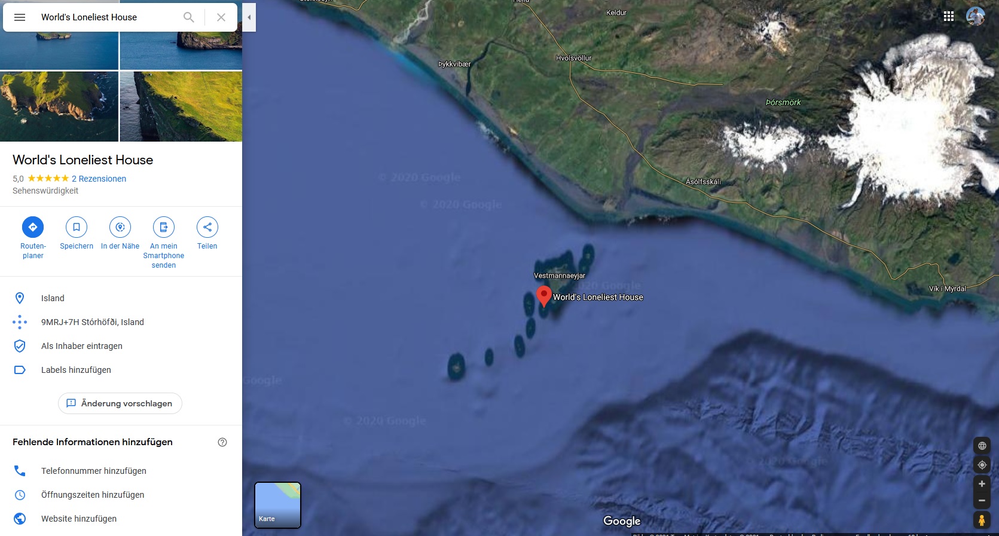Click the World's Loneliest House title
999x536 pixels.
point(83,160)
